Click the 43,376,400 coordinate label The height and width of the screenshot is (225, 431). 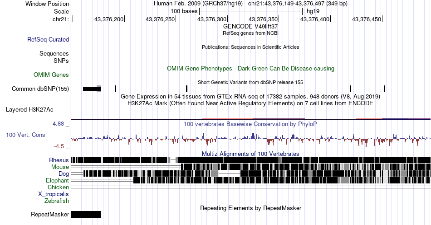coord(315,19)
